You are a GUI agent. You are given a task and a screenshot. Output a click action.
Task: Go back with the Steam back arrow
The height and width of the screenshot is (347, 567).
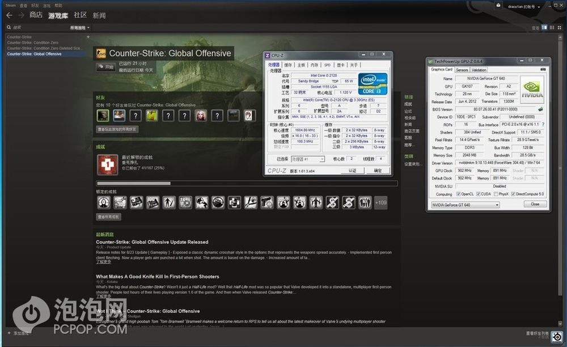click(10, 15)
